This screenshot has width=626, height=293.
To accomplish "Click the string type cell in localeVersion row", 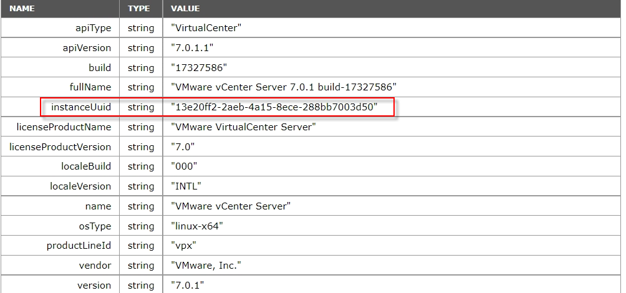I will (141, 186).
